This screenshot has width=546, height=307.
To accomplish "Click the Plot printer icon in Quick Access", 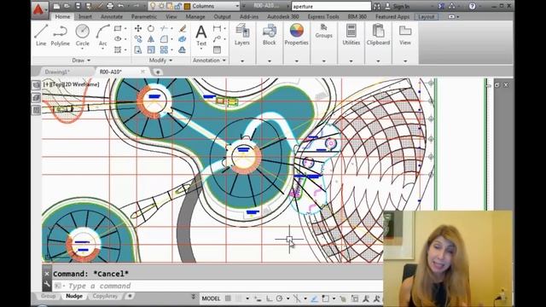I will coord(110,6).
